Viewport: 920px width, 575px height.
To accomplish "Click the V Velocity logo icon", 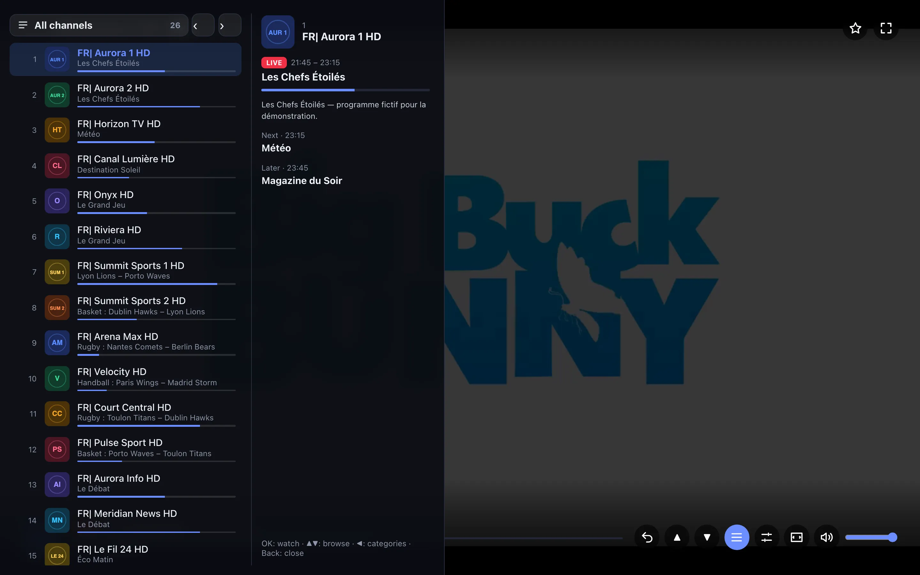I will pos(57,379).
